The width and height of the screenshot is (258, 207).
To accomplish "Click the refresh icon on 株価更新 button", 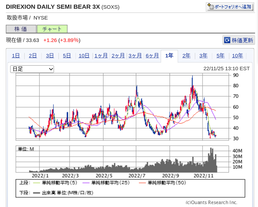I will pyautogui.click(x=227, y=40).
